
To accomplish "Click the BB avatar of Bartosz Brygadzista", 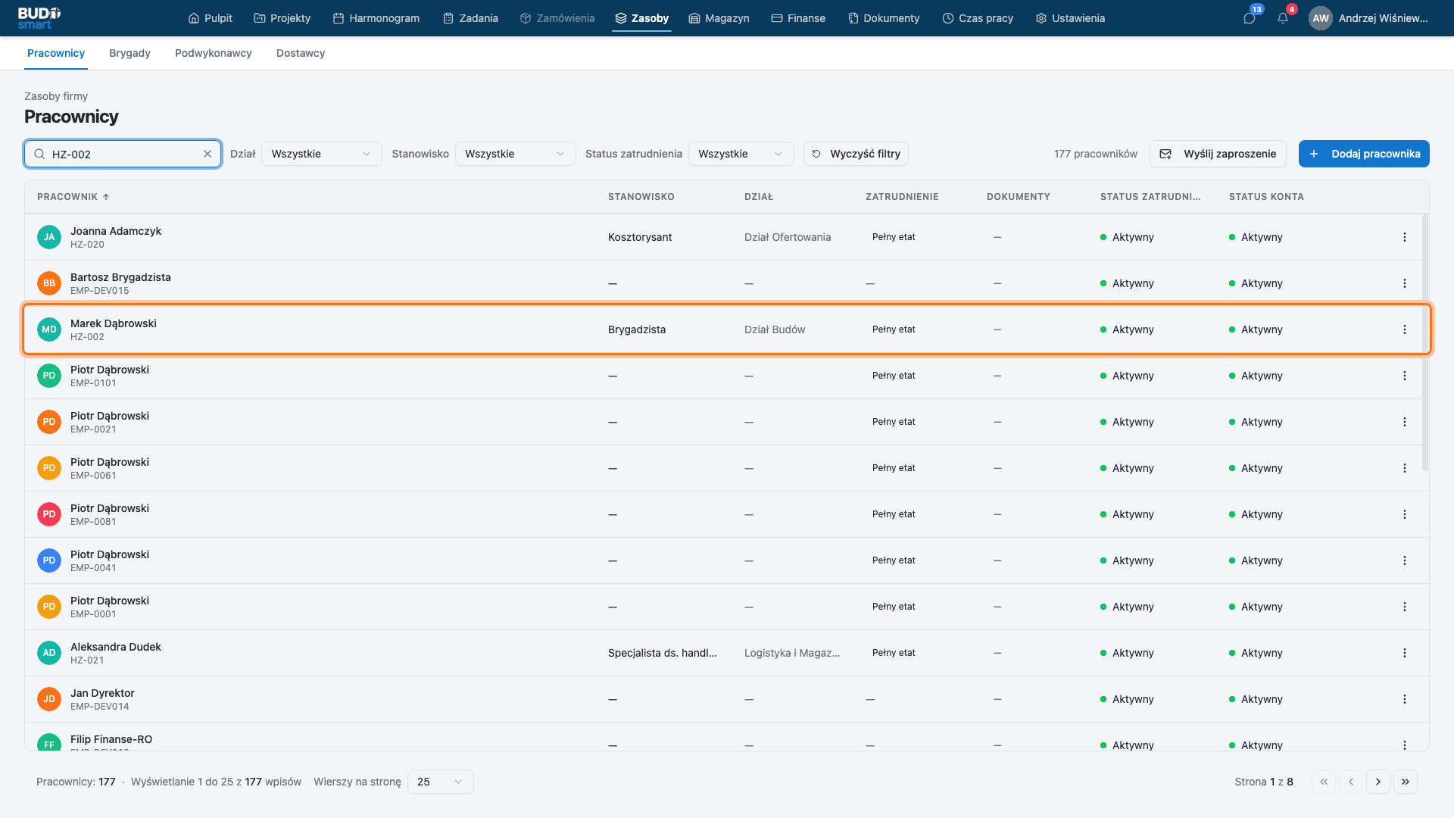I will (x=49, y=283).
